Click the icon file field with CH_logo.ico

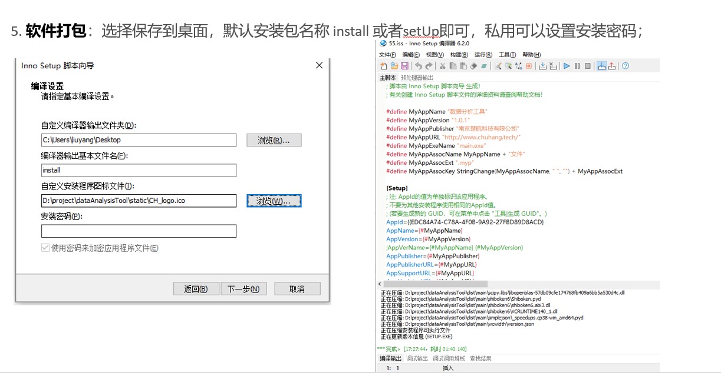click(139, 201)
